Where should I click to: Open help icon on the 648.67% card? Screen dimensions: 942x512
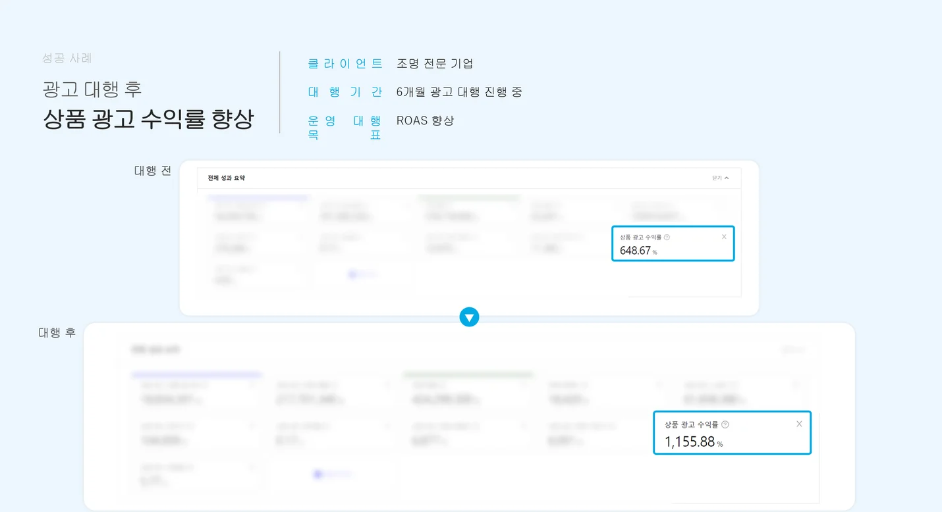pos(667,237)
